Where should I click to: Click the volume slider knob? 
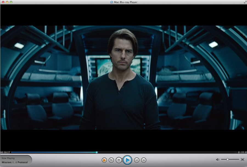pyautogui.click(x=228, y=159)
